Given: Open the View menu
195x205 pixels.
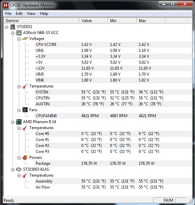Looking at the screenshot, I should coord(31,14).
